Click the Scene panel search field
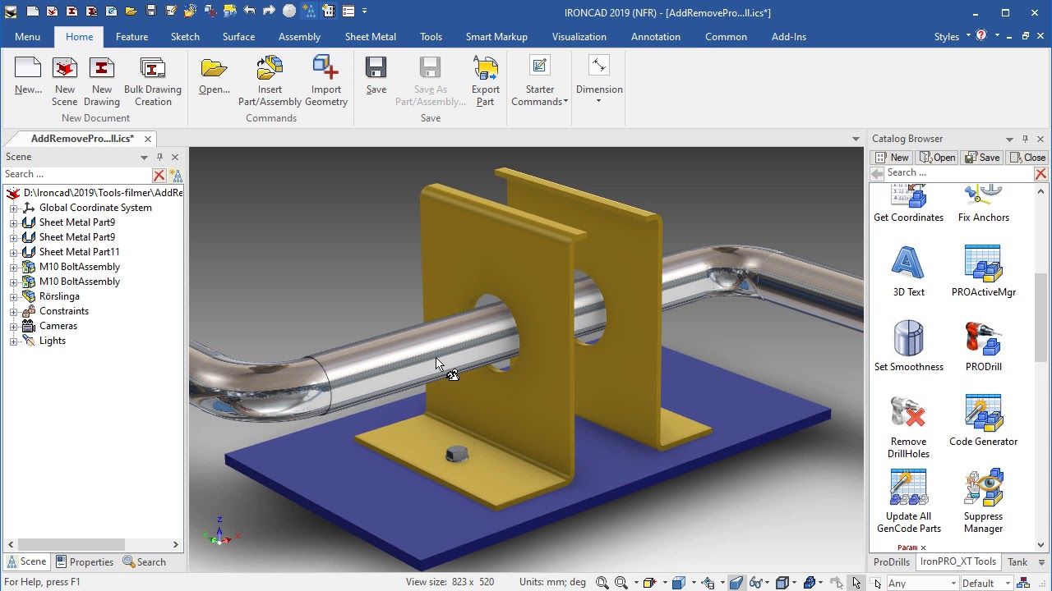Viewport: 1052px width, 591px height. pyautogui.click(x=76, y=174)
